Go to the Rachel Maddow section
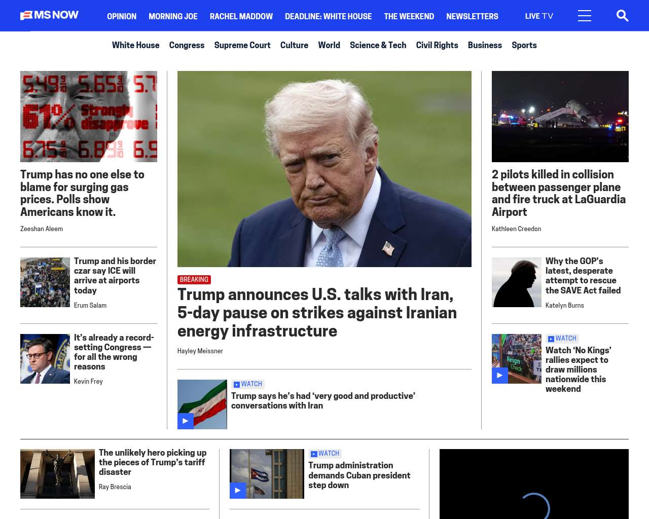 [x=241, y=16]
